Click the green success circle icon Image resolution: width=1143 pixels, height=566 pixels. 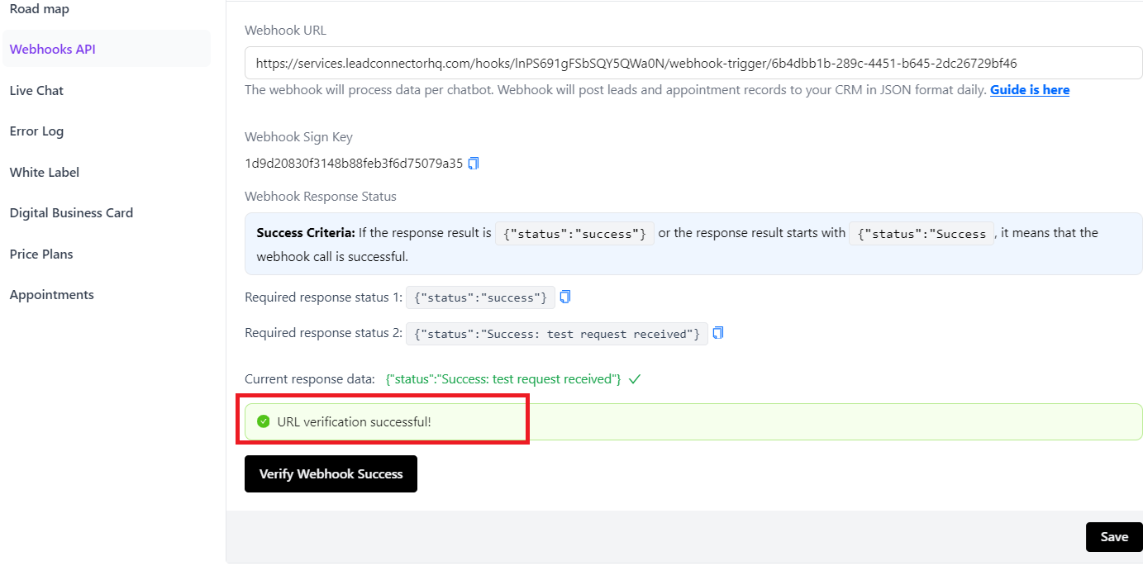pyautogui.click(x=264, y=422)
